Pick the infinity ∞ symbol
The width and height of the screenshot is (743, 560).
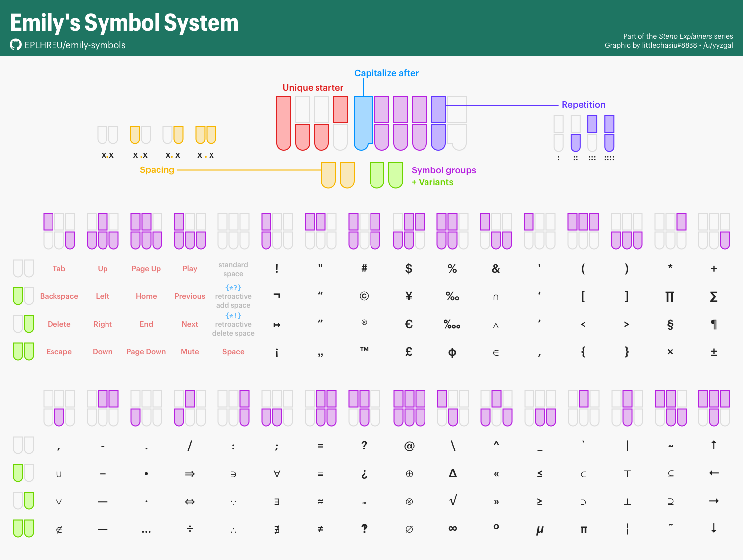pyautogui.click(x=452, y=529)
